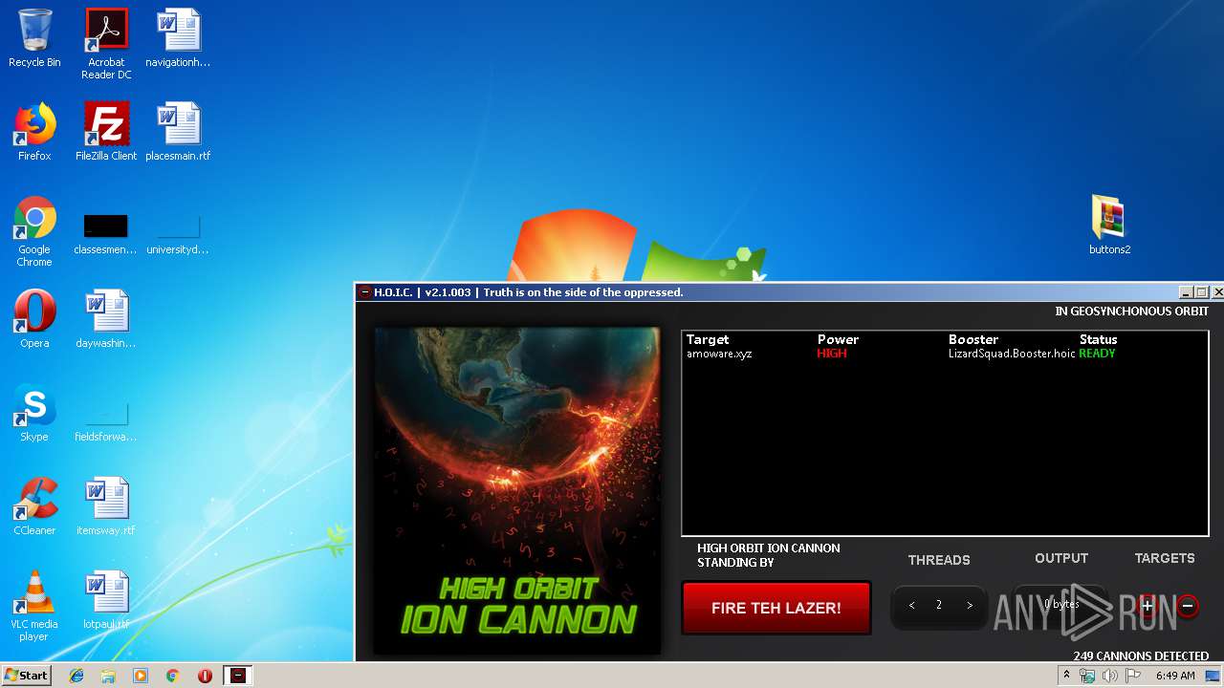Click the HIGH power value

832,354
